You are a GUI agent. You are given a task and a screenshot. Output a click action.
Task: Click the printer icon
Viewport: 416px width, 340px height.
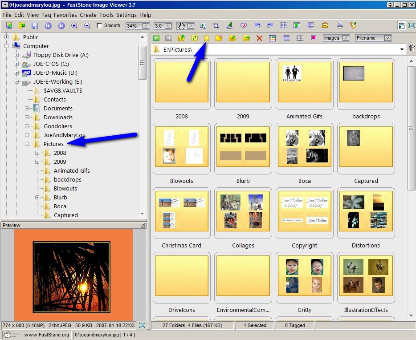click(339, 25)
